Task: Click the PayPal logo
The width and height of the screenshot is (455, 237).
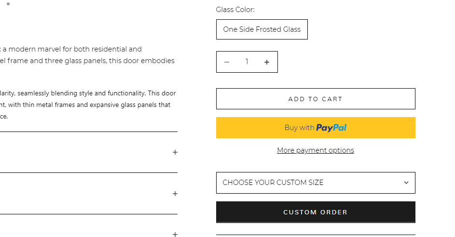Action: 331,128
